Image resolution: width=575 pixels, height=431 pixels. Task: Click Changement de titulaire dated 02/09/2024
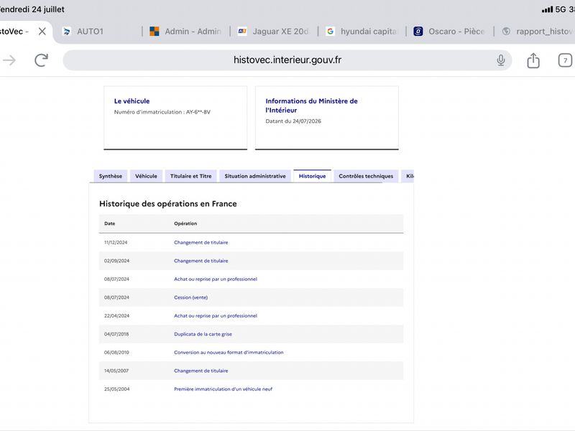coord(201,261)
